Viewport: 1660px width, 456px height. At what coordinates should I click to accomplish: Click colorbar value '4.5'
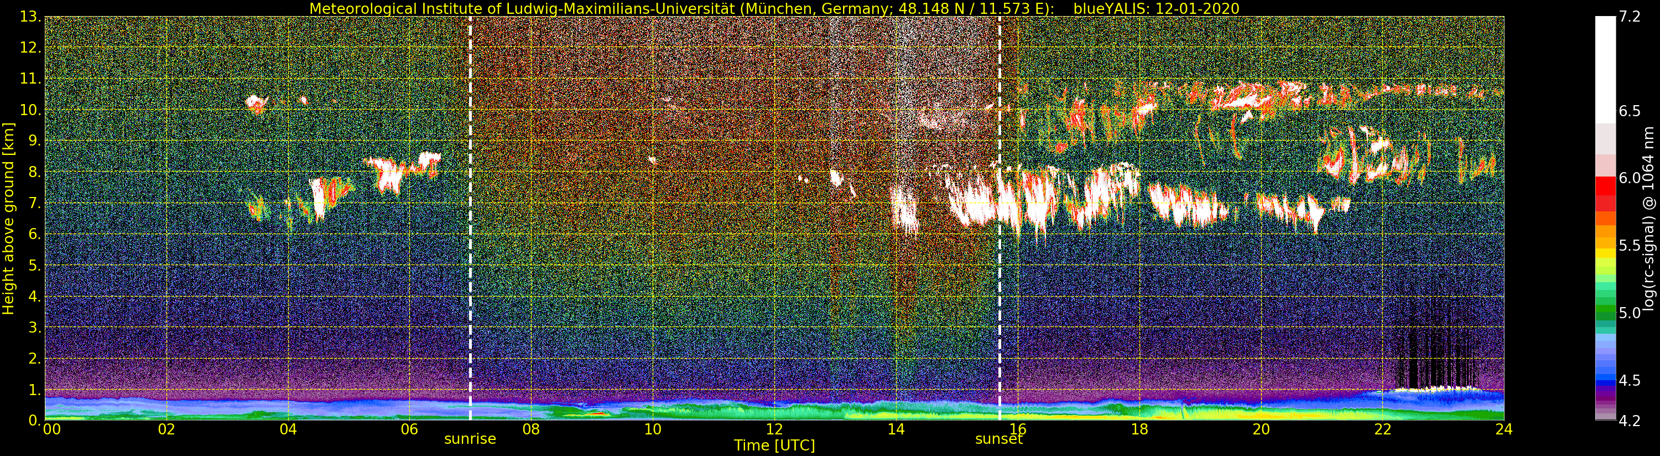pyautogui.click(x=1630, y=381)
